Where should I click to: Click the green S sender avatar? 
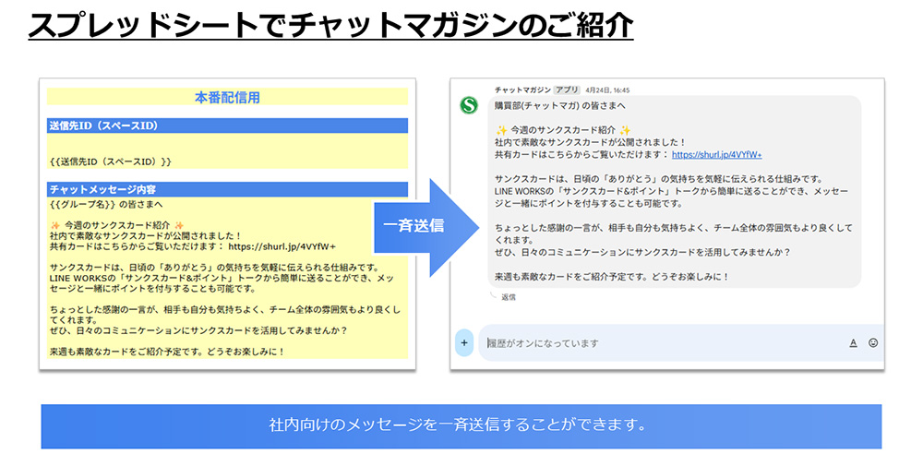[x=469, y=106]
